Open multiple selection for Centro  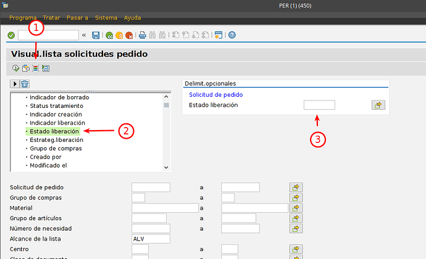click(296, 249)
